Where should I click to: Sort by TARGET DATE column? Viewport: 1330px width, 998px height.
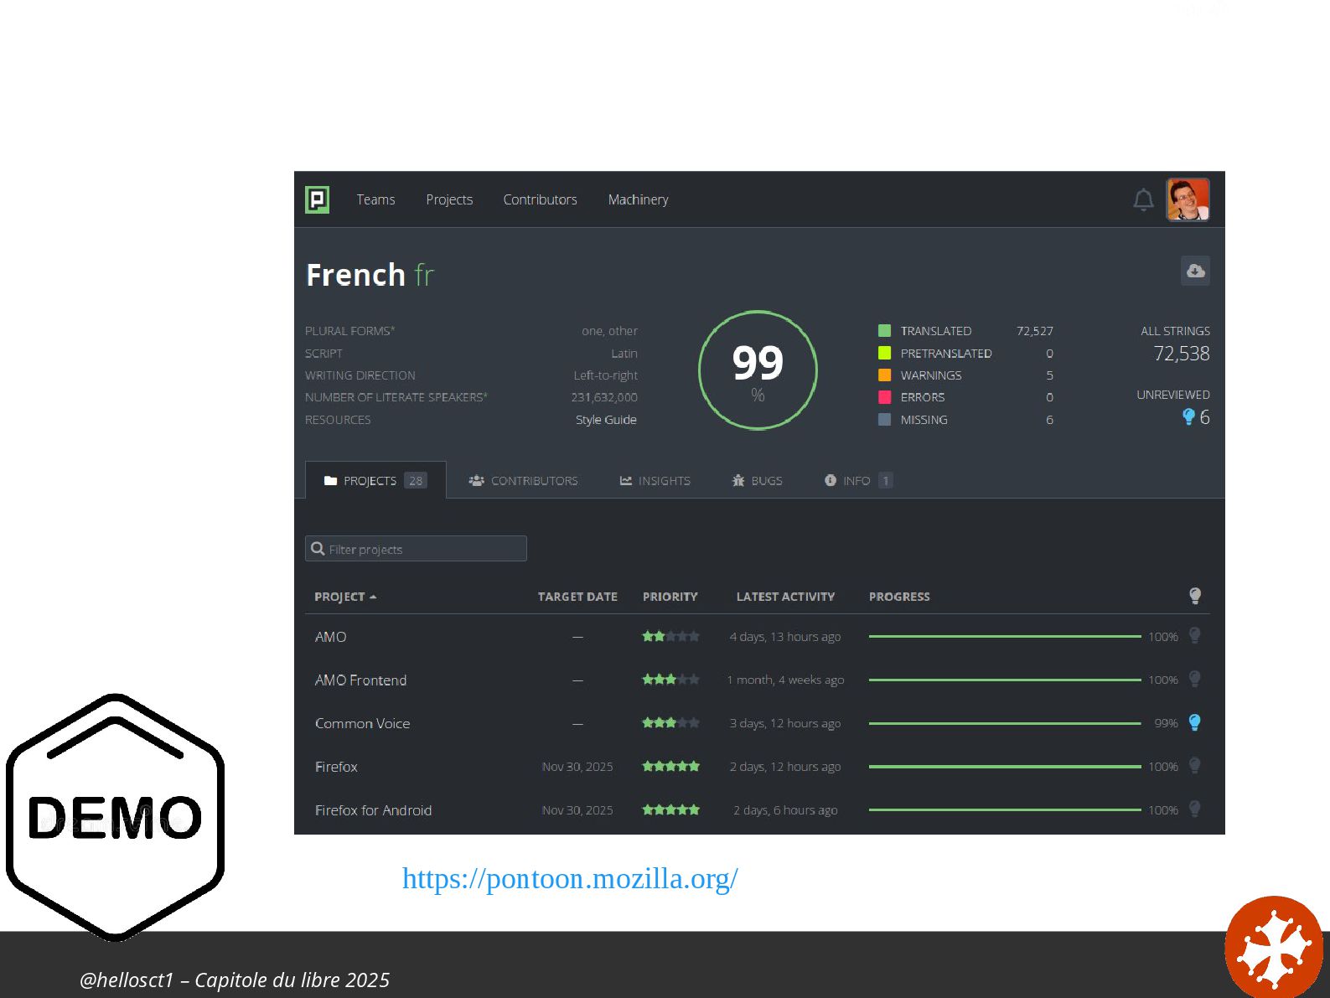pos(577,597)
